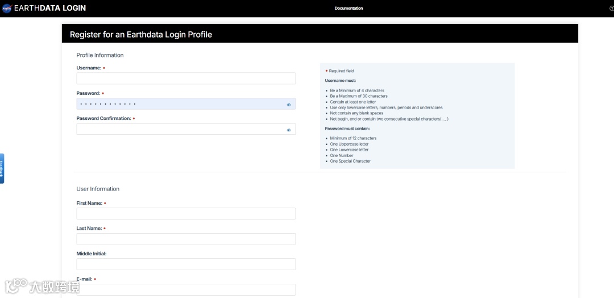Focus the Username input field
The image size is (614, 298).
[186, 78]
